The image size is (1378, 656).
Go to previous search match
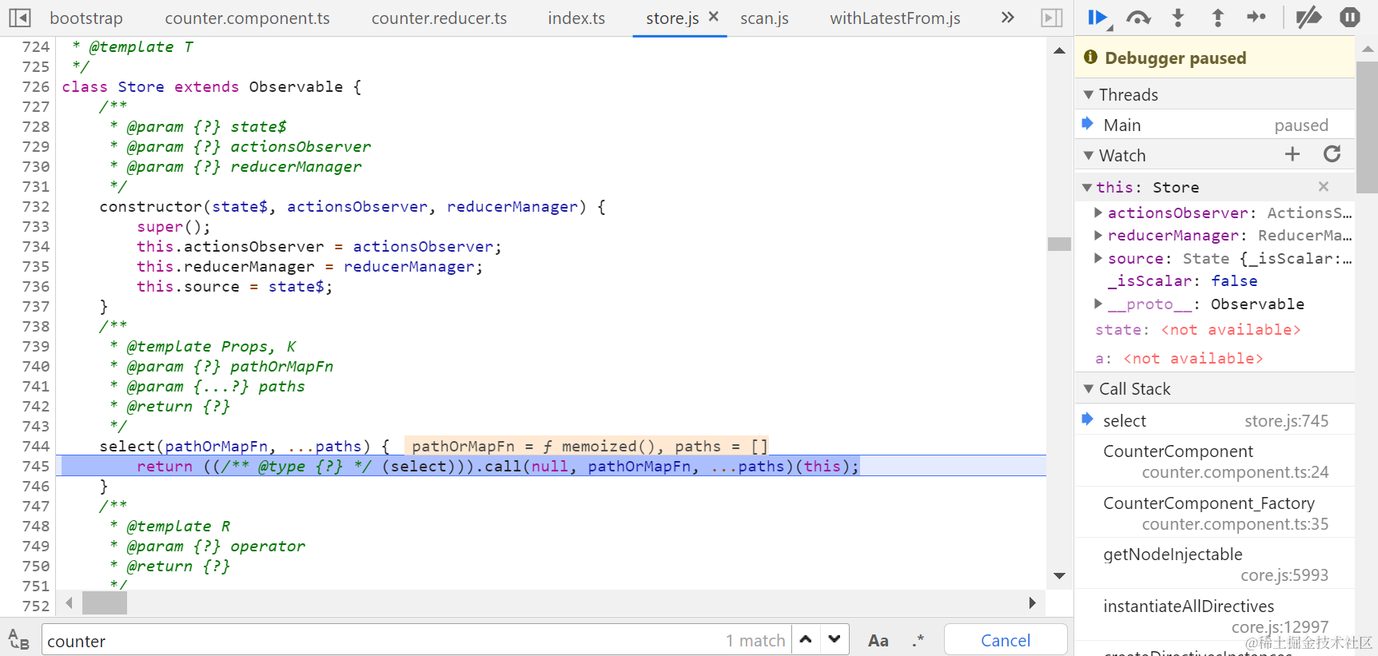[806, 639]
